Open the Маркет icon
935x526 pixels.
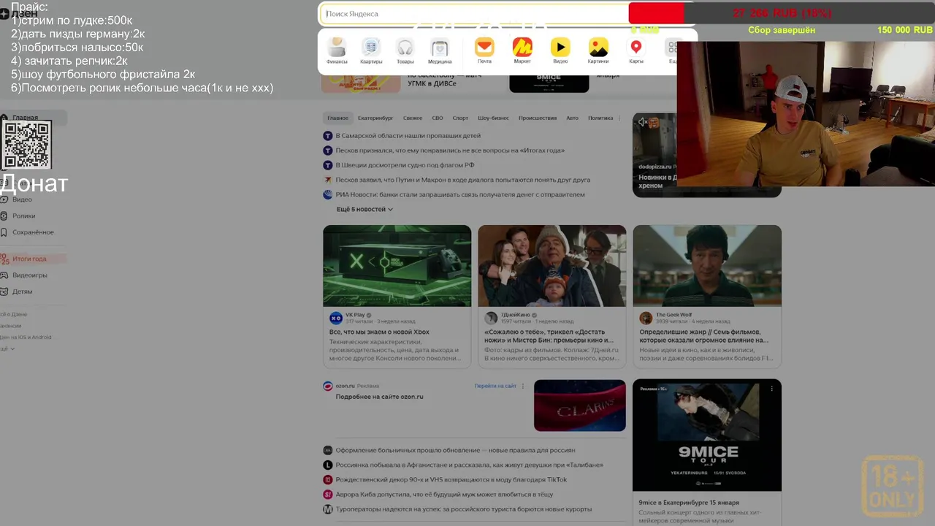pos(522,47)
